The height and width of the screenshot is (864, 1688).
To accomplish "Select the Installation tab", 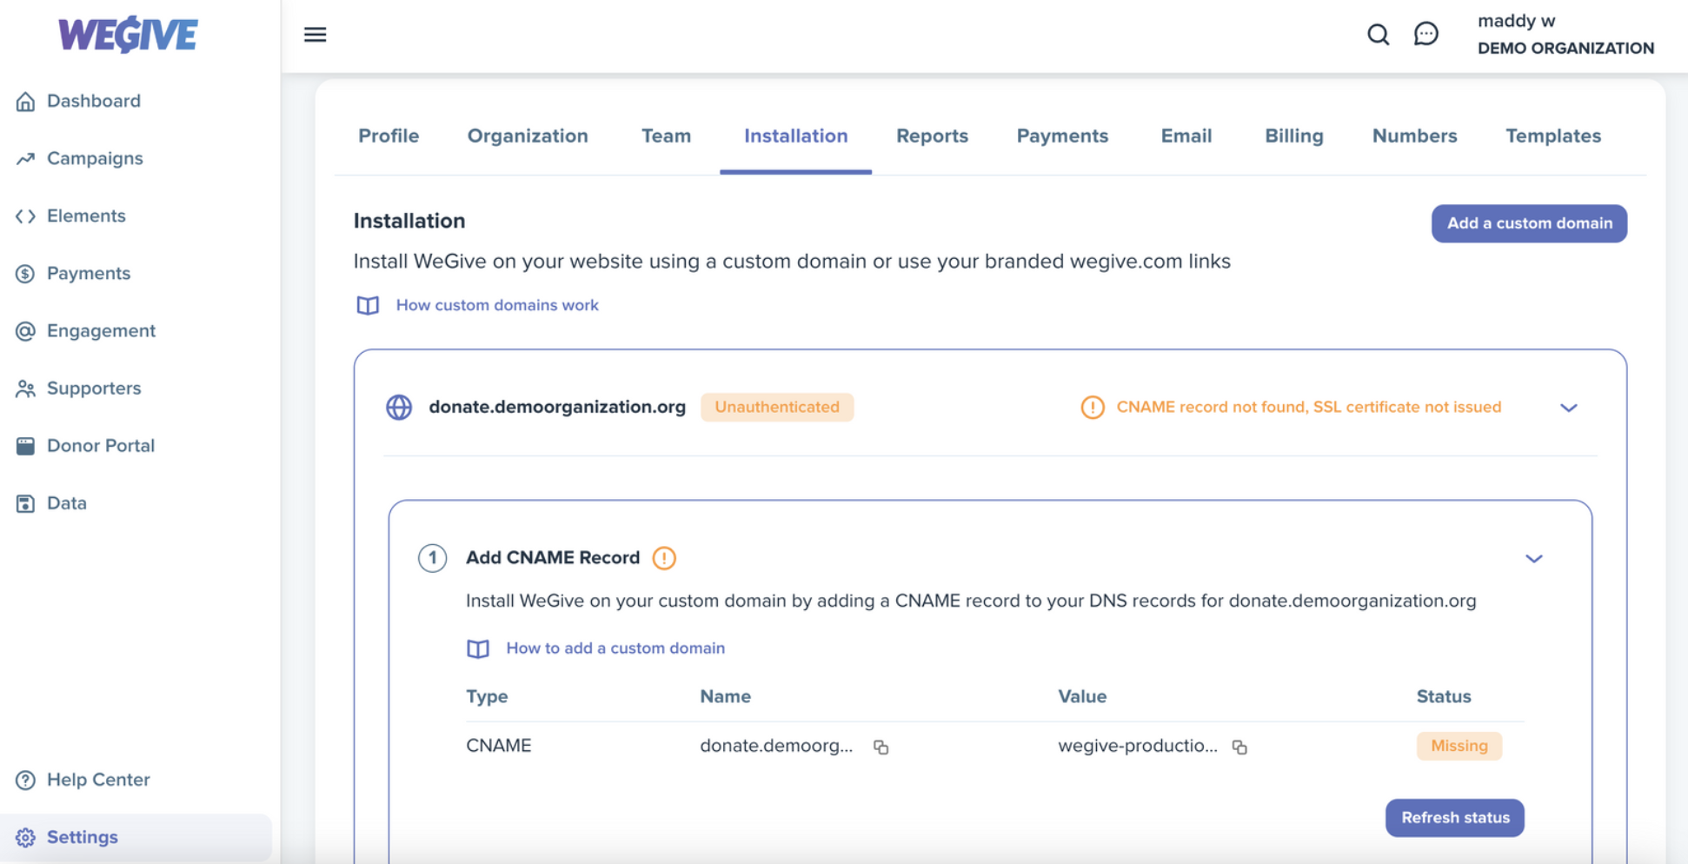I will click(x=796, y=136).
